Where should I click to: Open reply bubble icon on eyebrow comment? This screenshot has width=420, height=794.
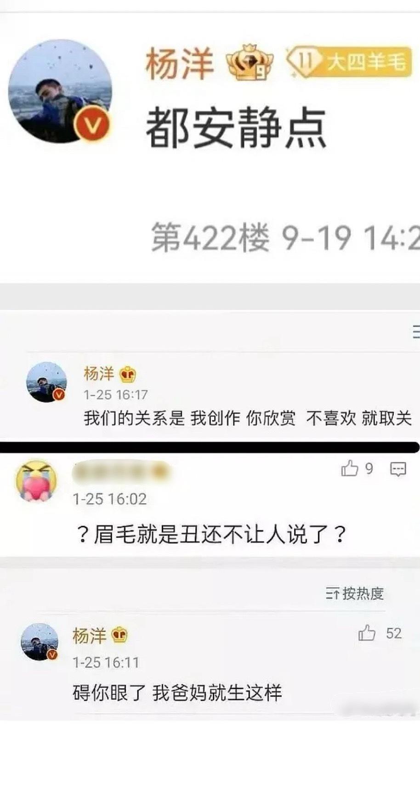(398, 469)
